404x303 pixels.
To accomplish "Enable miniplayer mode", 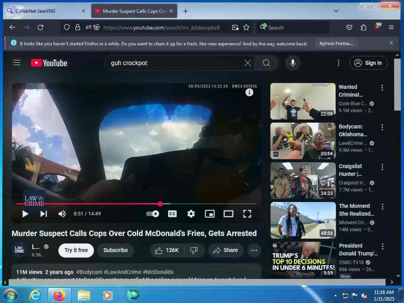I will click(x=210, y=214).
